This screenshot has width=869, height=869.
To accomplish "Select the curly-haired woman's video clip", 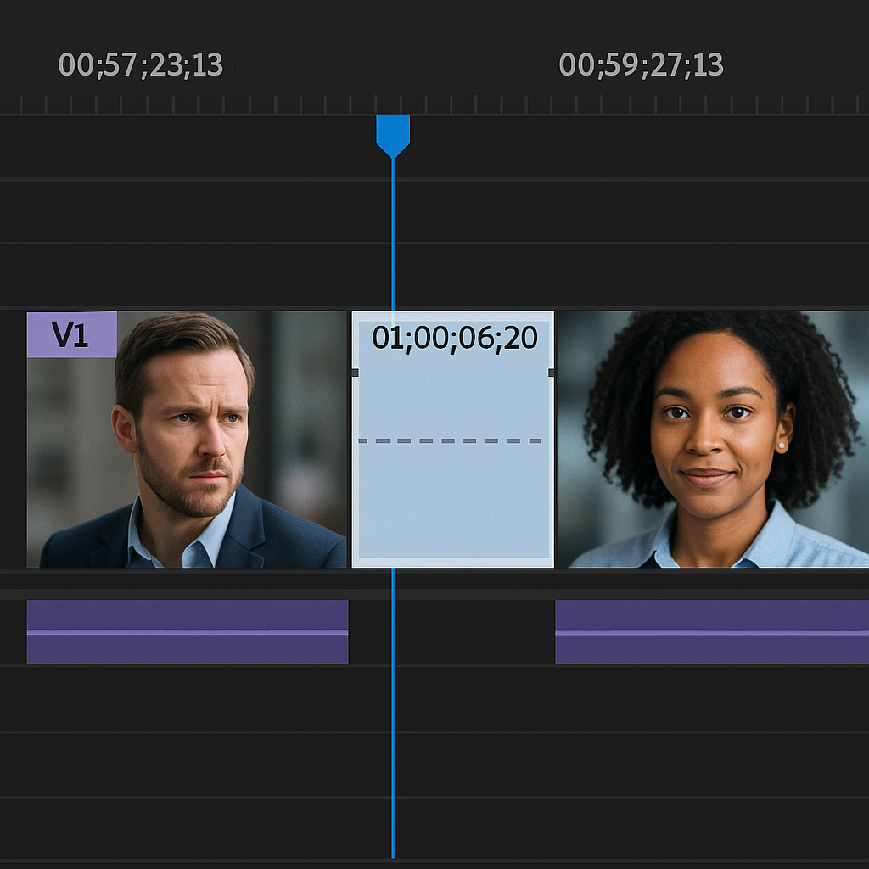I will point(711,458).
